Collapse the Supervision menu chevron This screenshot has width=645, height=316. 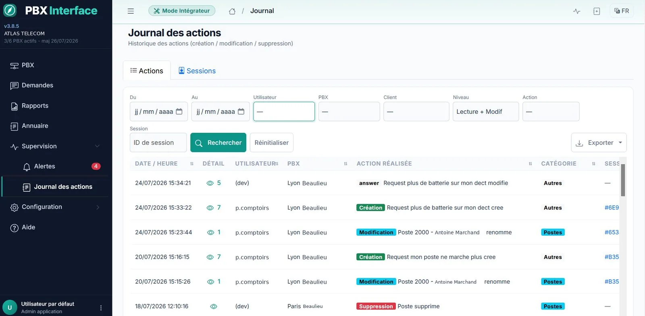point(97,146)
